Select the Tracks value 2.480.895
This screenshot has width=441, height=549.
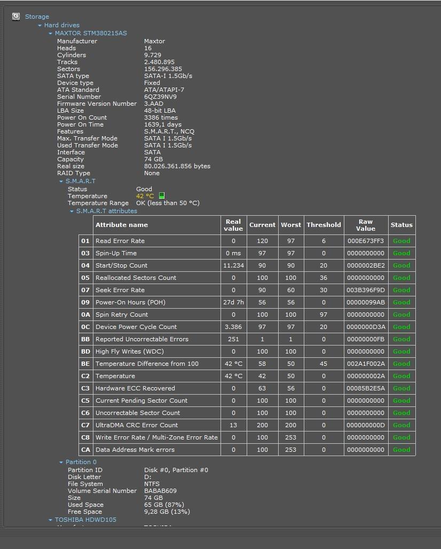[159, 62]
